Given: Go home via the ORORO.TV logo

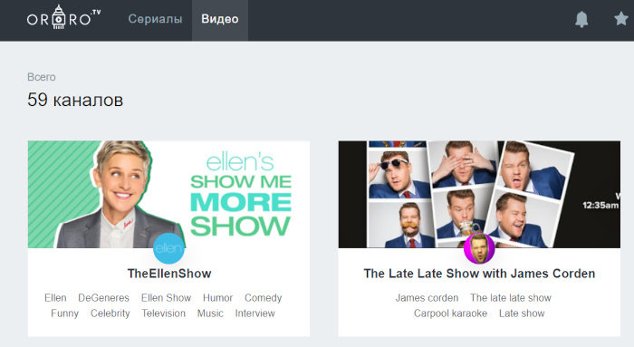Looking at the screenshot, I should pos(64,17).
